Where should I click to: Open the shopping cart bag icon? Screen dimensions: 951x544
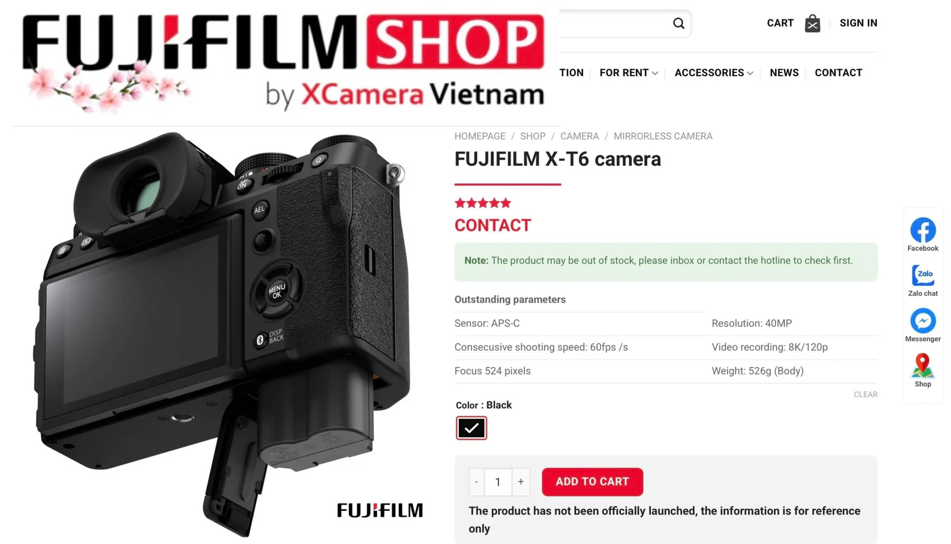pyautogui.click(x=813, y=23)
